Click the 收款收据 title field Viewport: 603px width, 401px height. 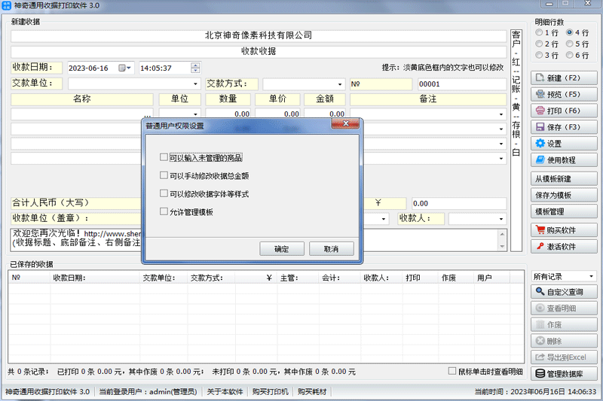coord(259,51)
